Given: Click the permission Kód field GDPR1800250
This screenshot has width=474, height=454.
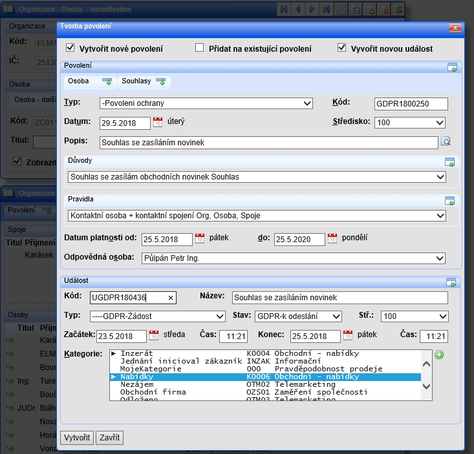Looking at the screenshot, I should pos(411,104).
